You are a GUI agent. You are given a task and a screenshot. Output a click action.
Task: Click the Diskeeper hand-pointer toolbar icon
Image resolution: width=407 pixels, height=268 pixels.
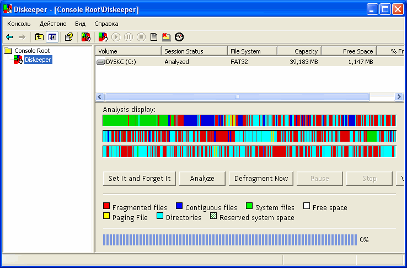pos(103,37)
